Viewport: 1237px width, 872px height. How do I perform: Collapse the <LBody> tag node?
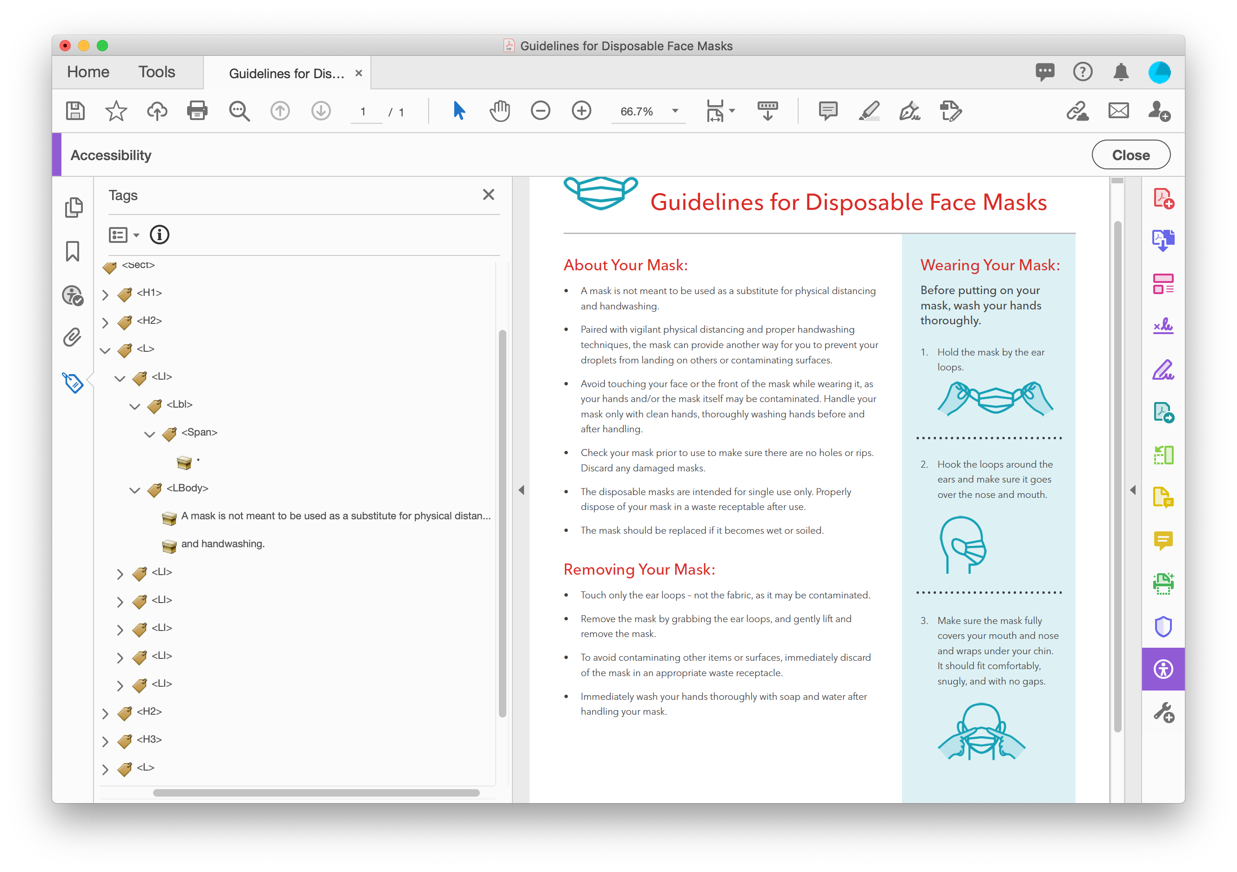[x=134, y=490]
